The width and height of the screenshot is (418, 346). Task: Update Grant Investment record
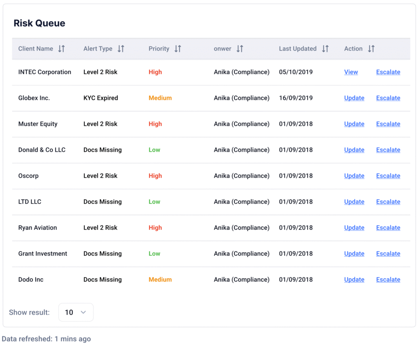(354, 253)
